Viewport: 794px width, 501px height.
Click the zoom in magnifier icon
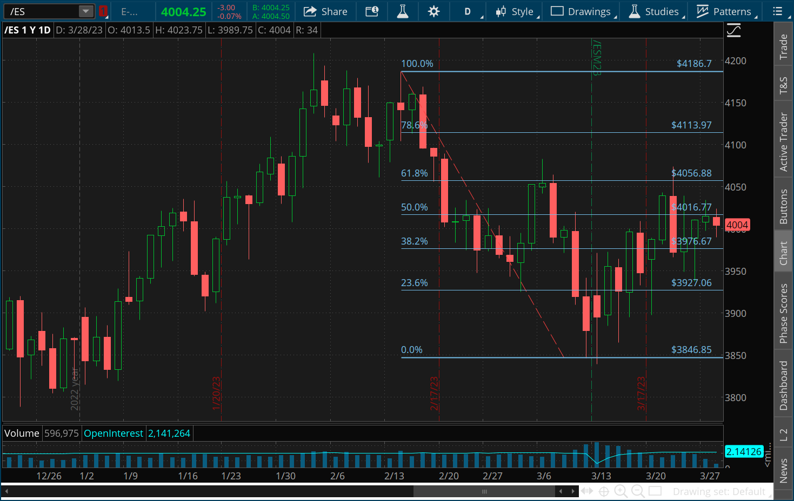point(621,491)
